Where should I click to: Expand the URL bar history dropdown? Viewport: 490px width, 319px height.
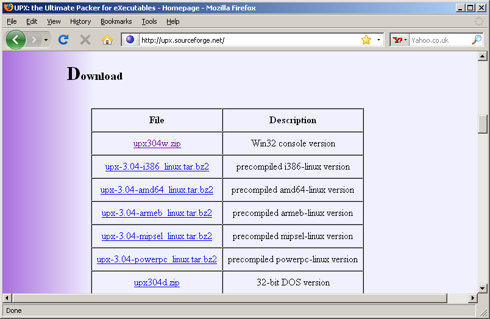[x=378, y=40]
